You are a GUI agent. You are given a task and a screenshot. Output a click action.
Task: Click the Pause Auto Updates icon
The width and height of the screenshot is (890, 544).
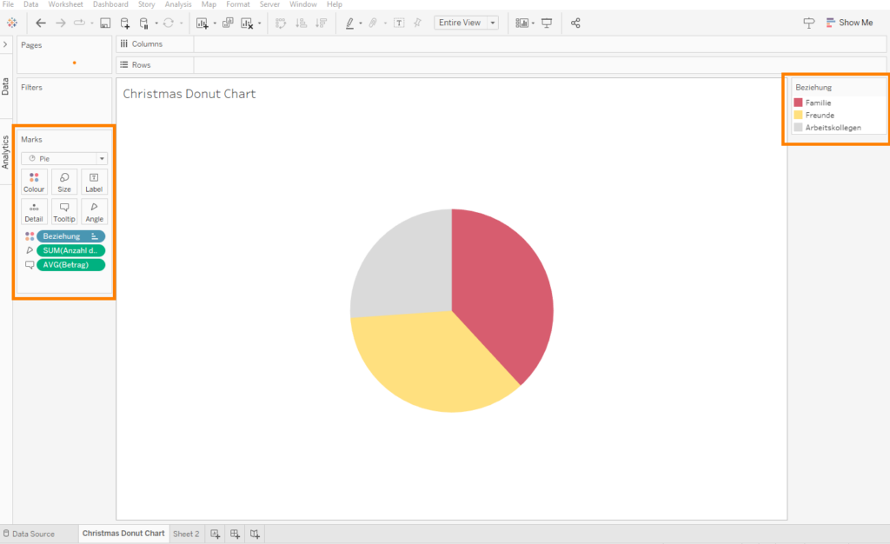[x=143, y=23]
